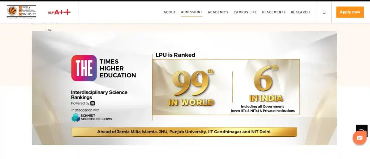Click the black form icon behind chat
This screenshot has height=159, width=370.
pos(361,130)
